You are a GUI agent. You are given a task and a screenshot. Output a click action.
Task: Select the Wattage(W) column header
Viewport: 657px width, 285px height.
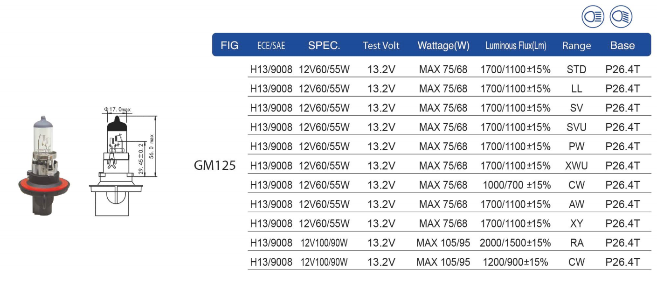tap(443, 46)
